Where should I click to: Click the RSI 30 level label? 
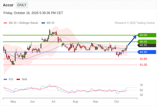(141, 95)
